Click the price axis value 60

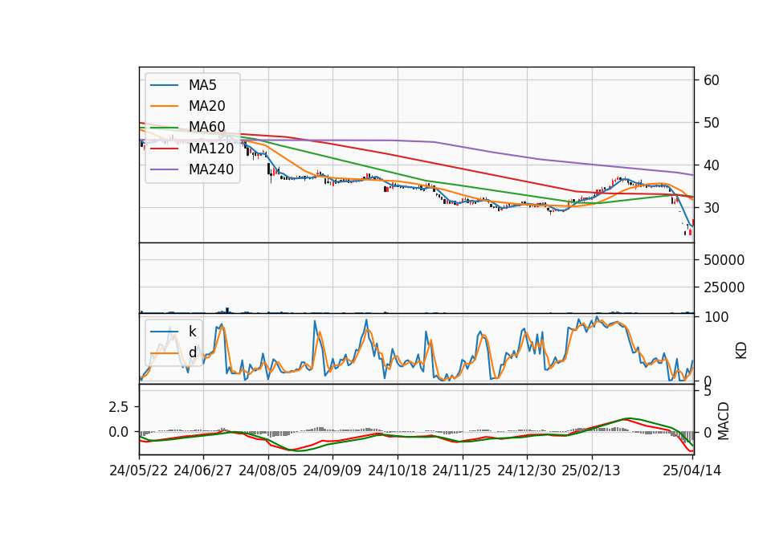pyautogui.click(x=712, y=80)
